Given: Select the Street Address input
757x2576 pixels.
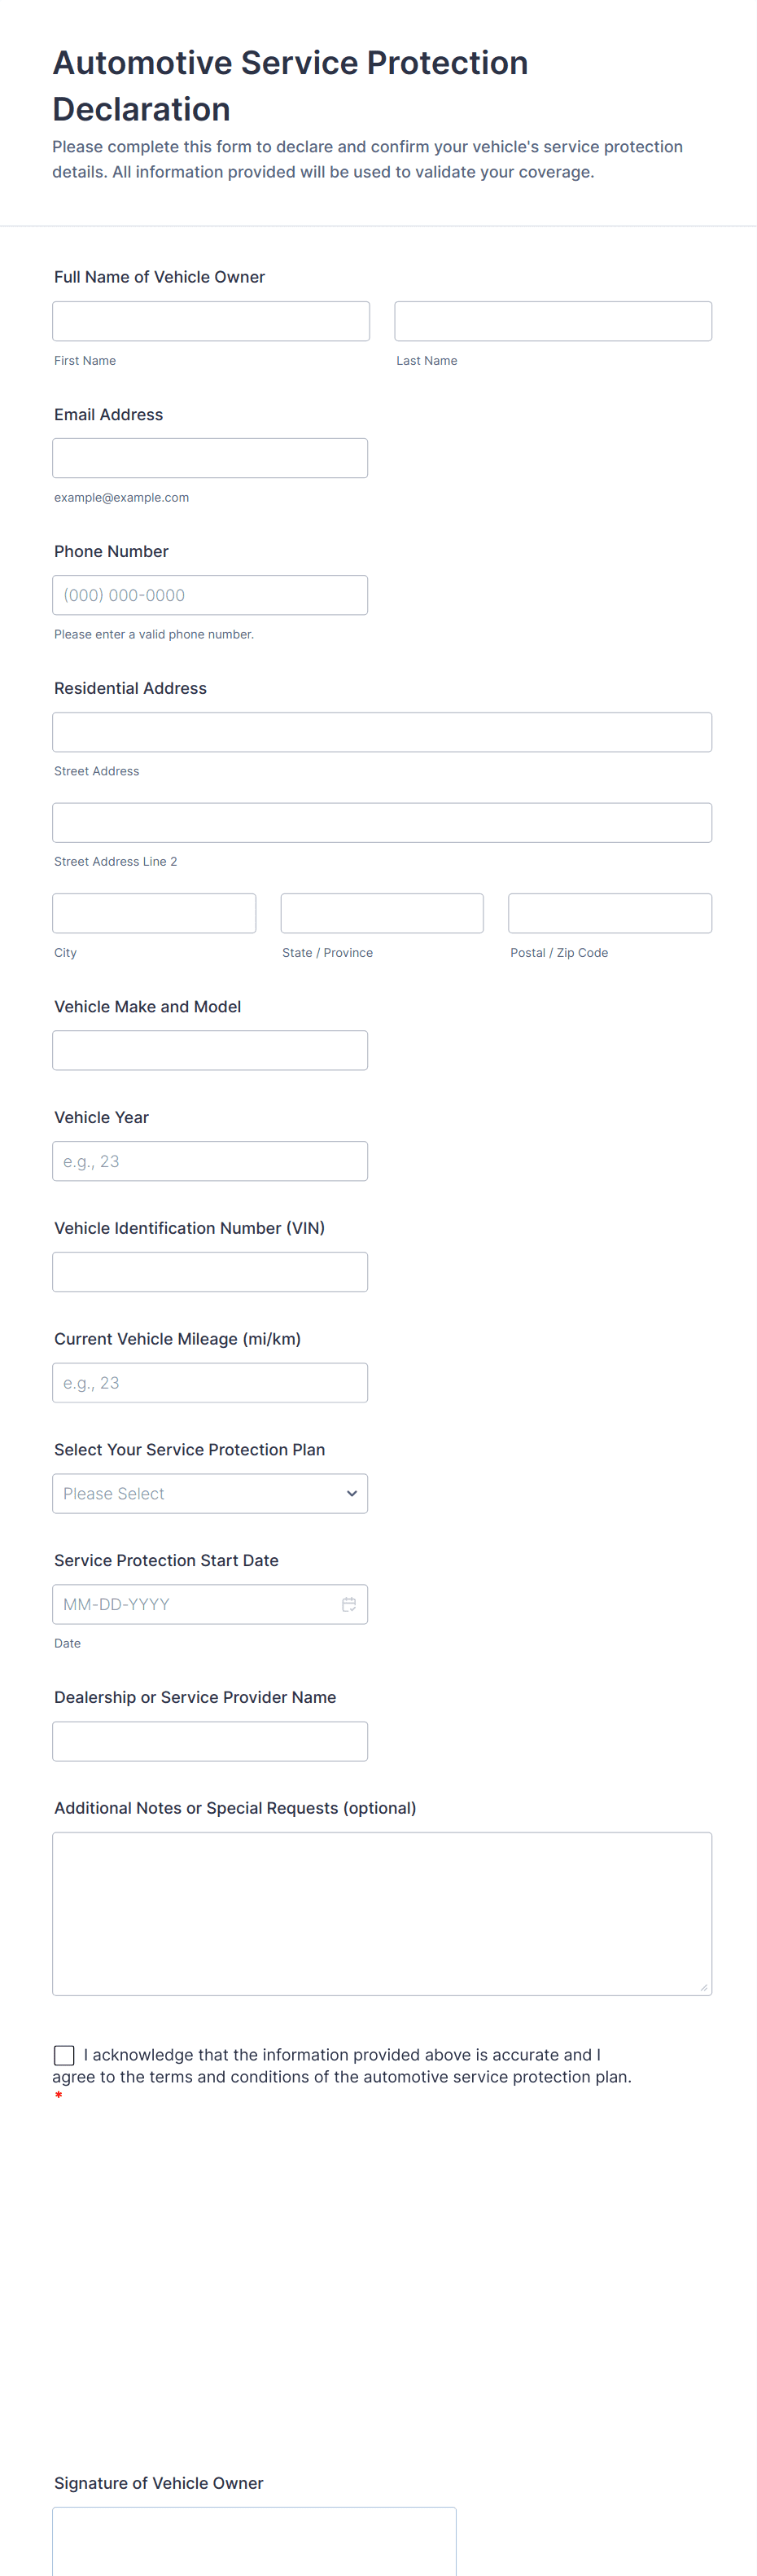Looking at the screenshot, I should pos(382,732).
